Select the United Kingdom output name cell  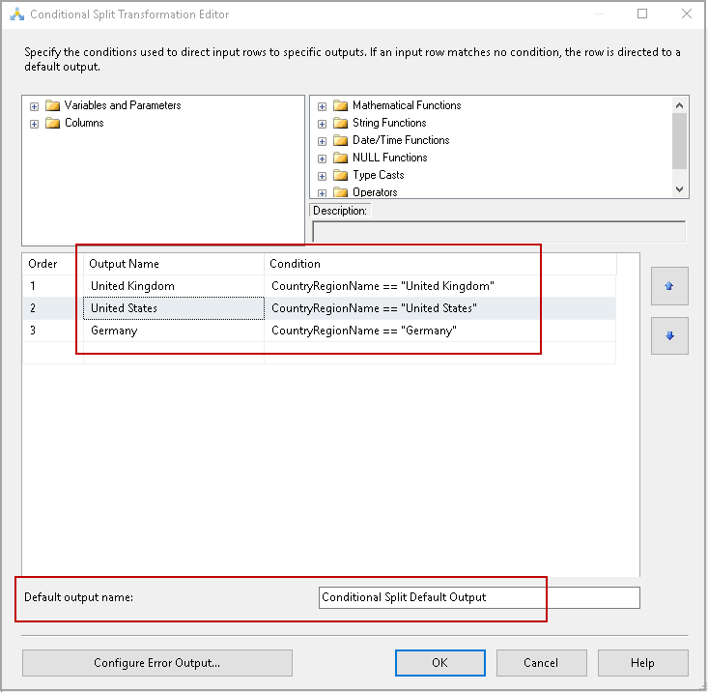pos(174,286)
